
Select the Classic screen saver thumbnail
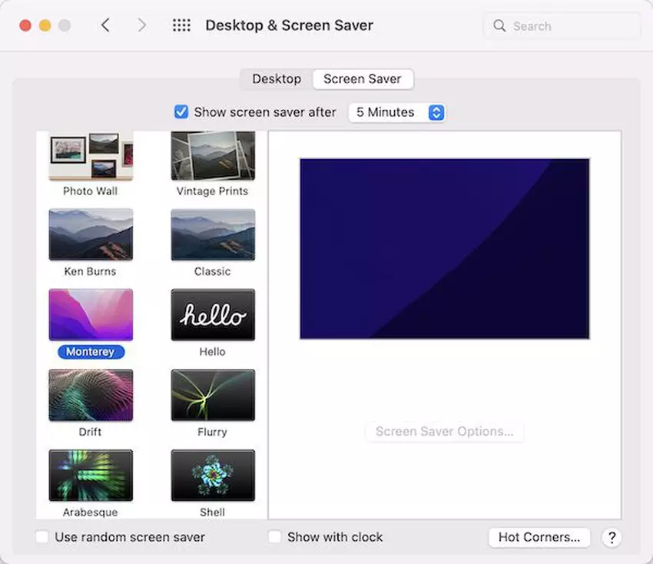[213, 234]
